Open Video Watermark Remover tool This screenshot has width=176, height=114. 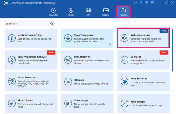[31, 60]
